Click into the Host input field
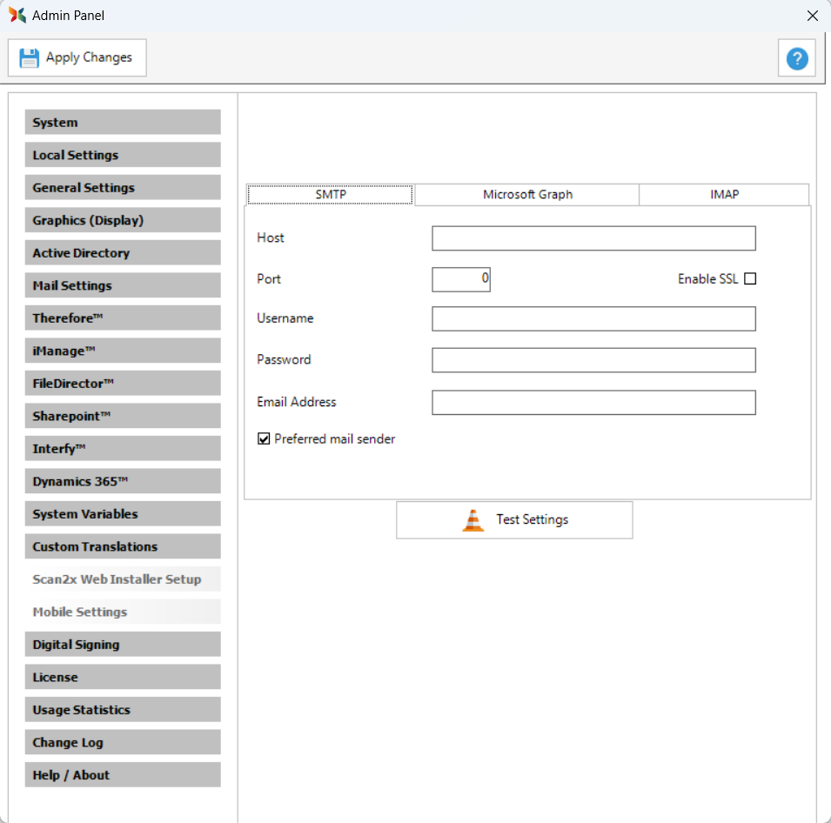 [x=593, y=238]
